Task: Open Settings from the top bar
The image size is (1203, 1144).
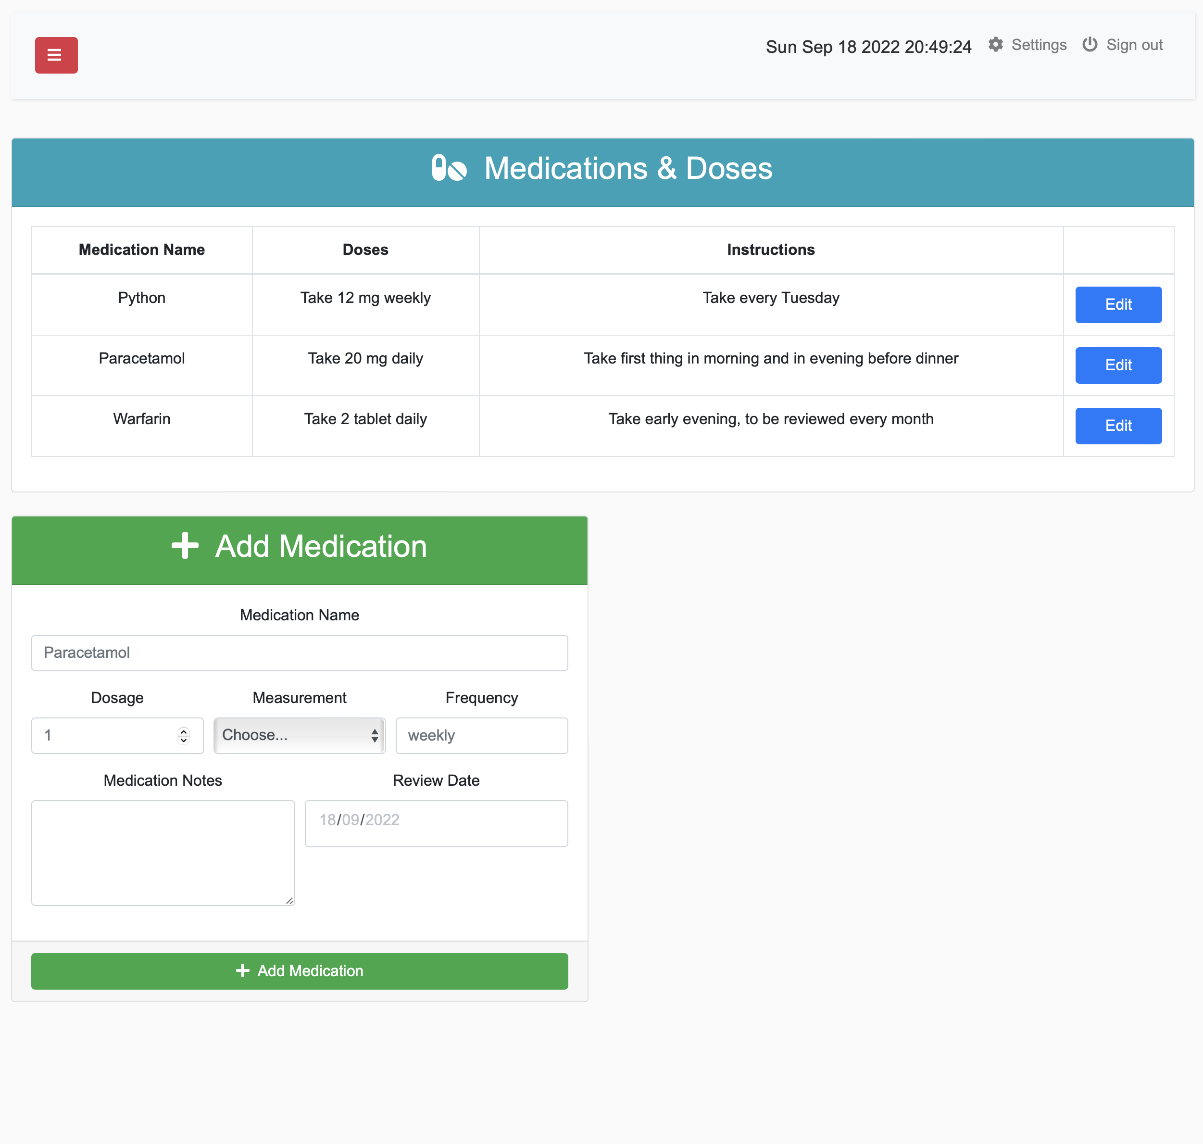Action: 1039,45
